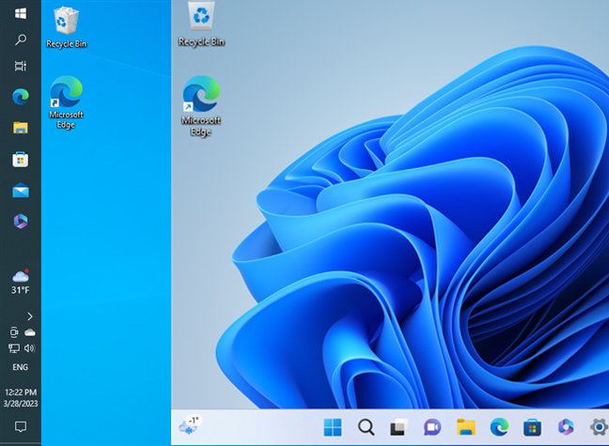Image resolution: width=609 pixels, height=446 pixels.
Task: Select Microsoft Edge shortcut on the Windows 11 desktop
Action: coord(201,106)
